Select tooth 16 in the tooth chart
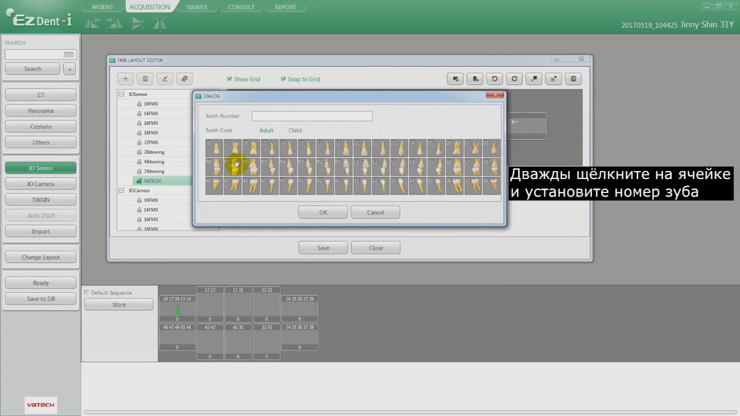 pyautogui.click(x=251, y=147)
